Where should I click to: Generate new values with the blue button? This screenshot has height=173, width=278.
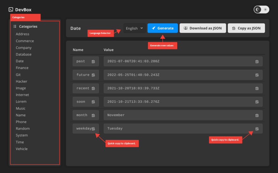click(x=163, y=28)
